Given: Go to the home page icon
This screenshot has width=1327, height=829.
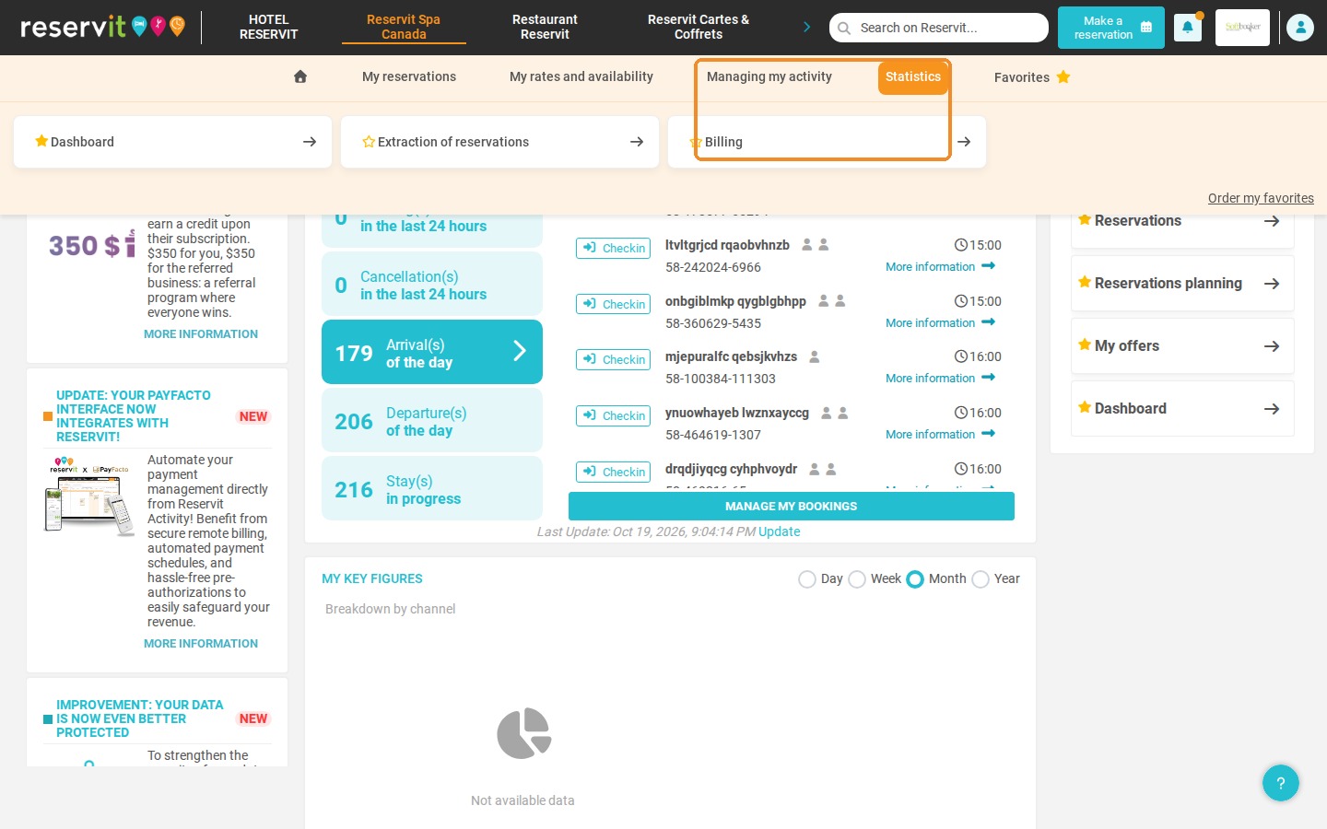Looking at the screenshot, I should click(300, 76).
